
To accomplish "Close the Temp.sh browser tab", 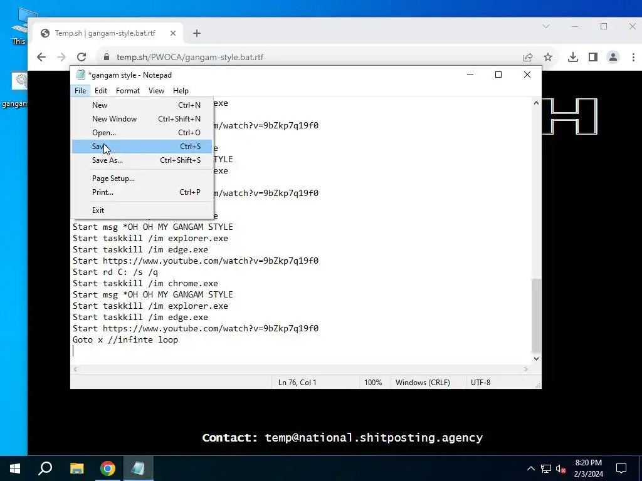I will [173, 33].
